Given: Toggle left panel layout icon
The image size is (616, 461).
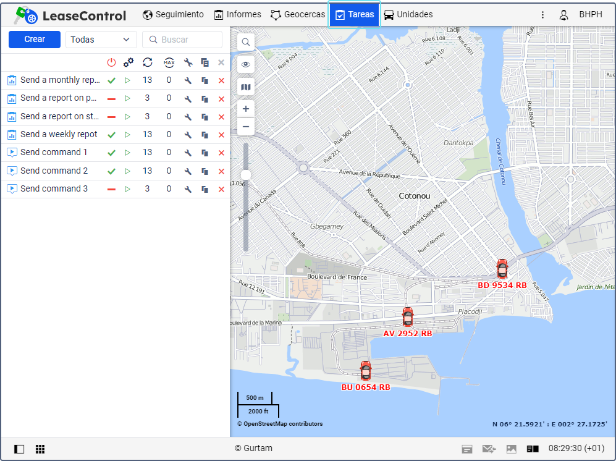Looking at the screenshot, I should pos(19,449).
